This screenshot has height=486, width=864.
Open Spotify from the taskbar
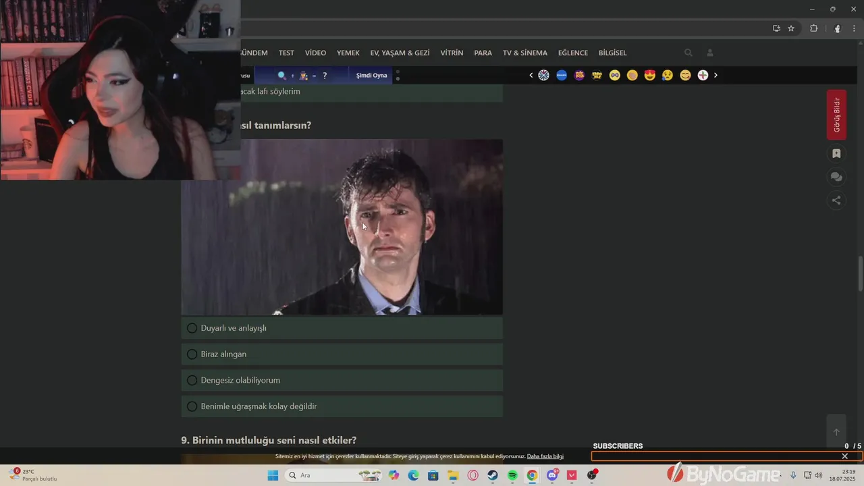coord(512,475)
